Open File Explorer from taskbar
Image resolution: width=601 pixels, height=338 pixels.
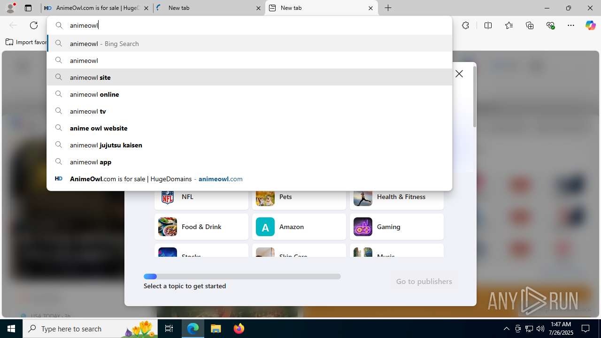click(216, 329)
